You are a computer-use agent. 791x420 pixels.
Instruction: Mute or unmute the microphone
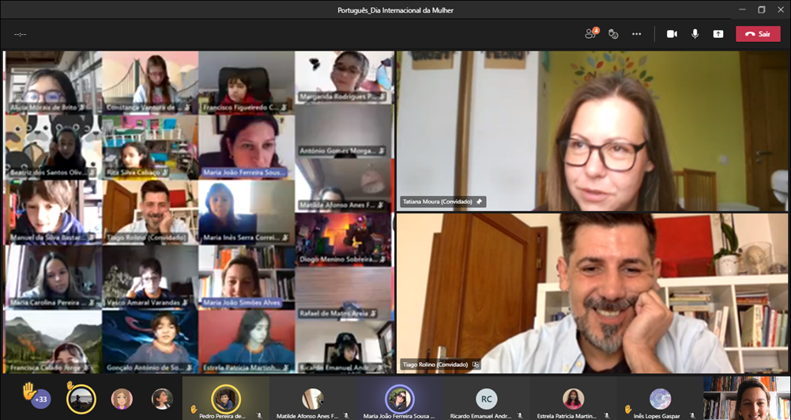695,34
